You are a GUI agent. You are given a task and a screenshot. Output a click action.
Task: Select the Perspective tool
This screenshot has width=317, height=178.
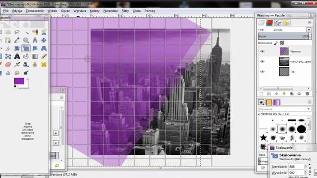tap(44, 48)
